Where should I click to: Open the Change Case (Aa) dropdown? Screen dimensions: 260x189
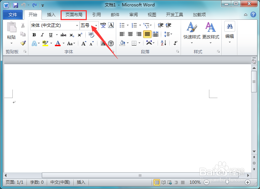71,43
